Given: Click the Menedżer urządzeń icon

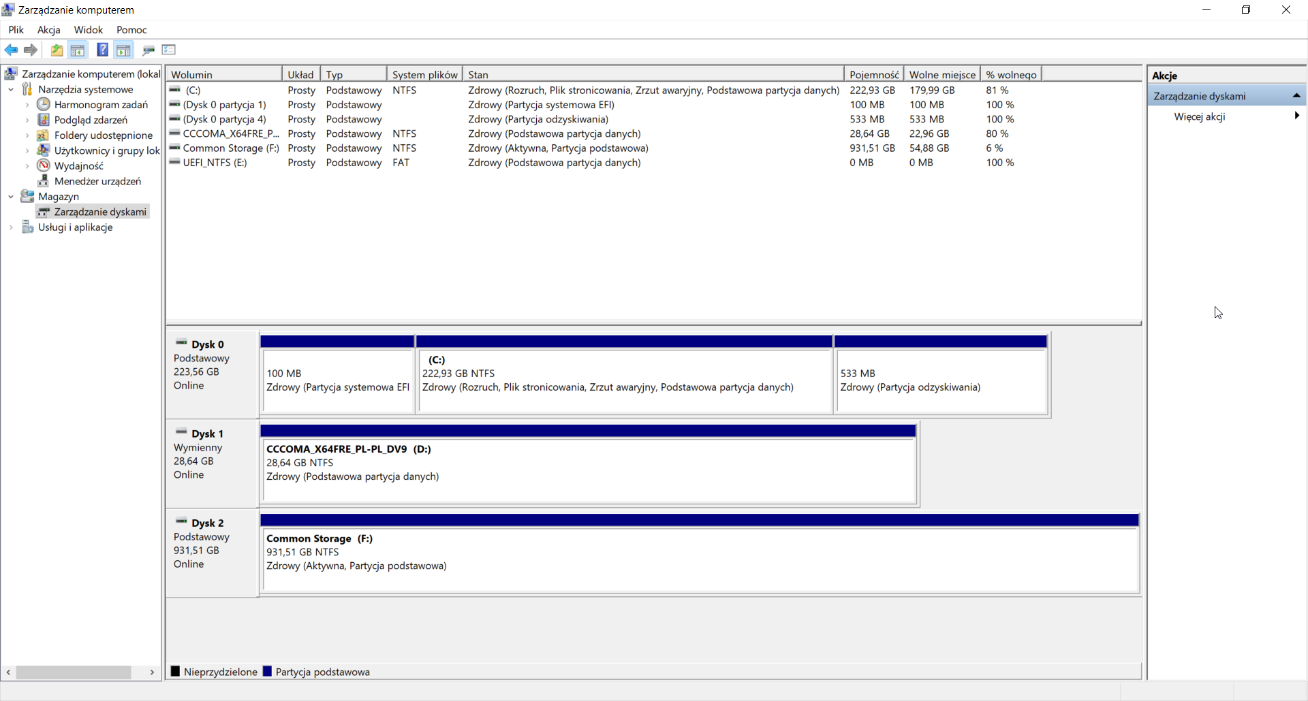Looking at the screenshot, I should (x=44, y=181).
